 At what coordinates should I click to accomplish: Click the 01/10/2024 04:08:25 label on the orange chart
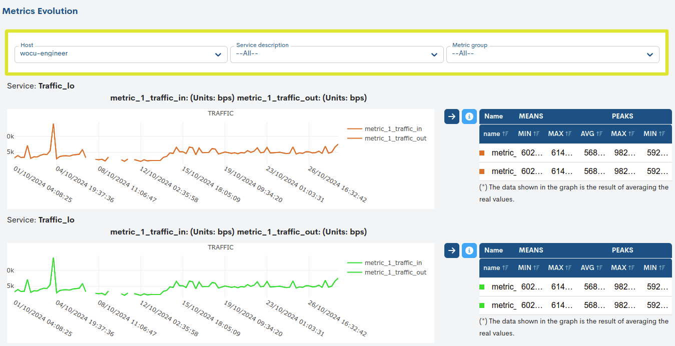point(43,184)
